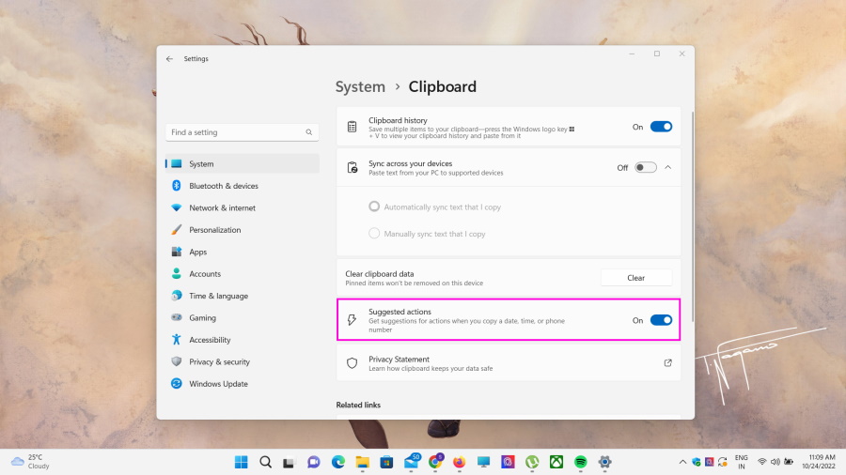Open the blue monitor app on the taskbar
Screen dimensions: 846x475
point(483,462)
